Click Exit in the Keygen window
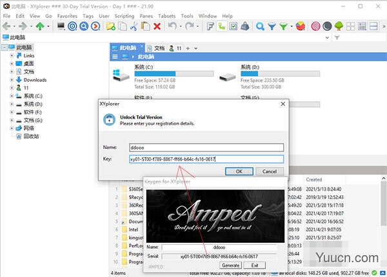The width and height of the screenshot is (387, 277). (255, 265)
